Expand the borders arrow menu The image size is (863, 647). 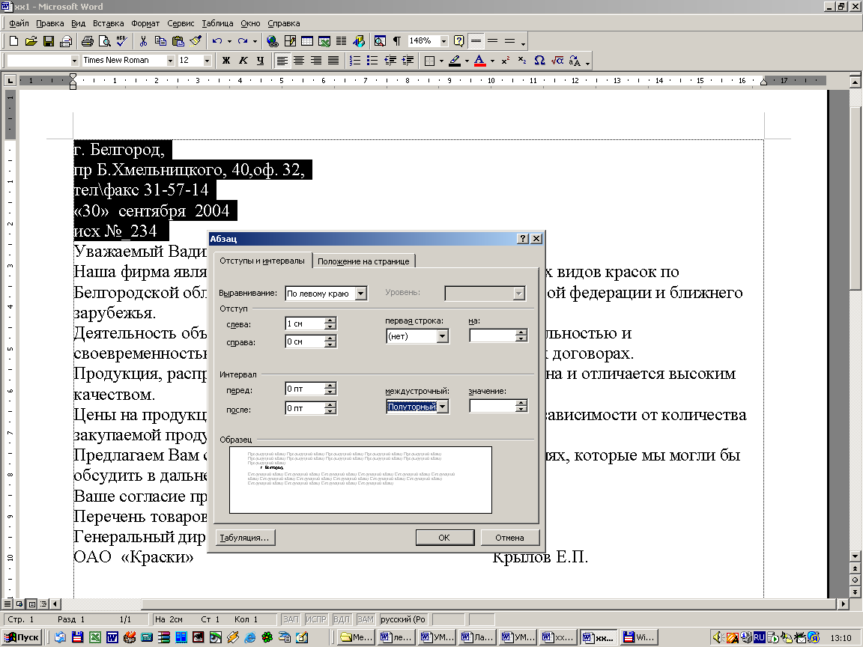click(441, 61)
